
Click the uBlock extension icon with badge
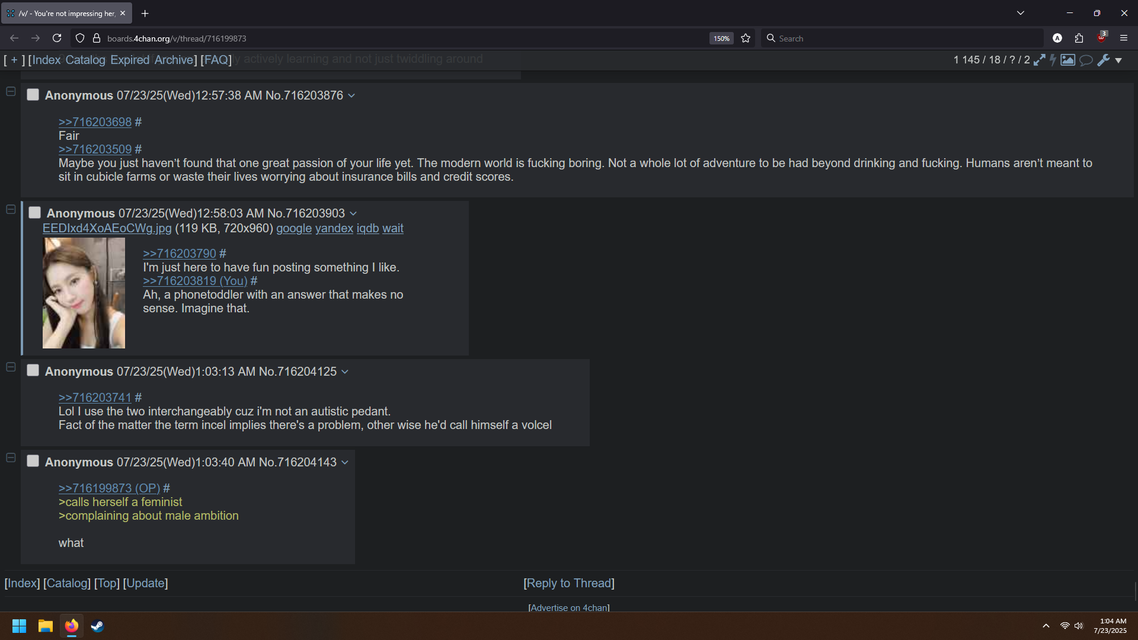(1101, 37)
